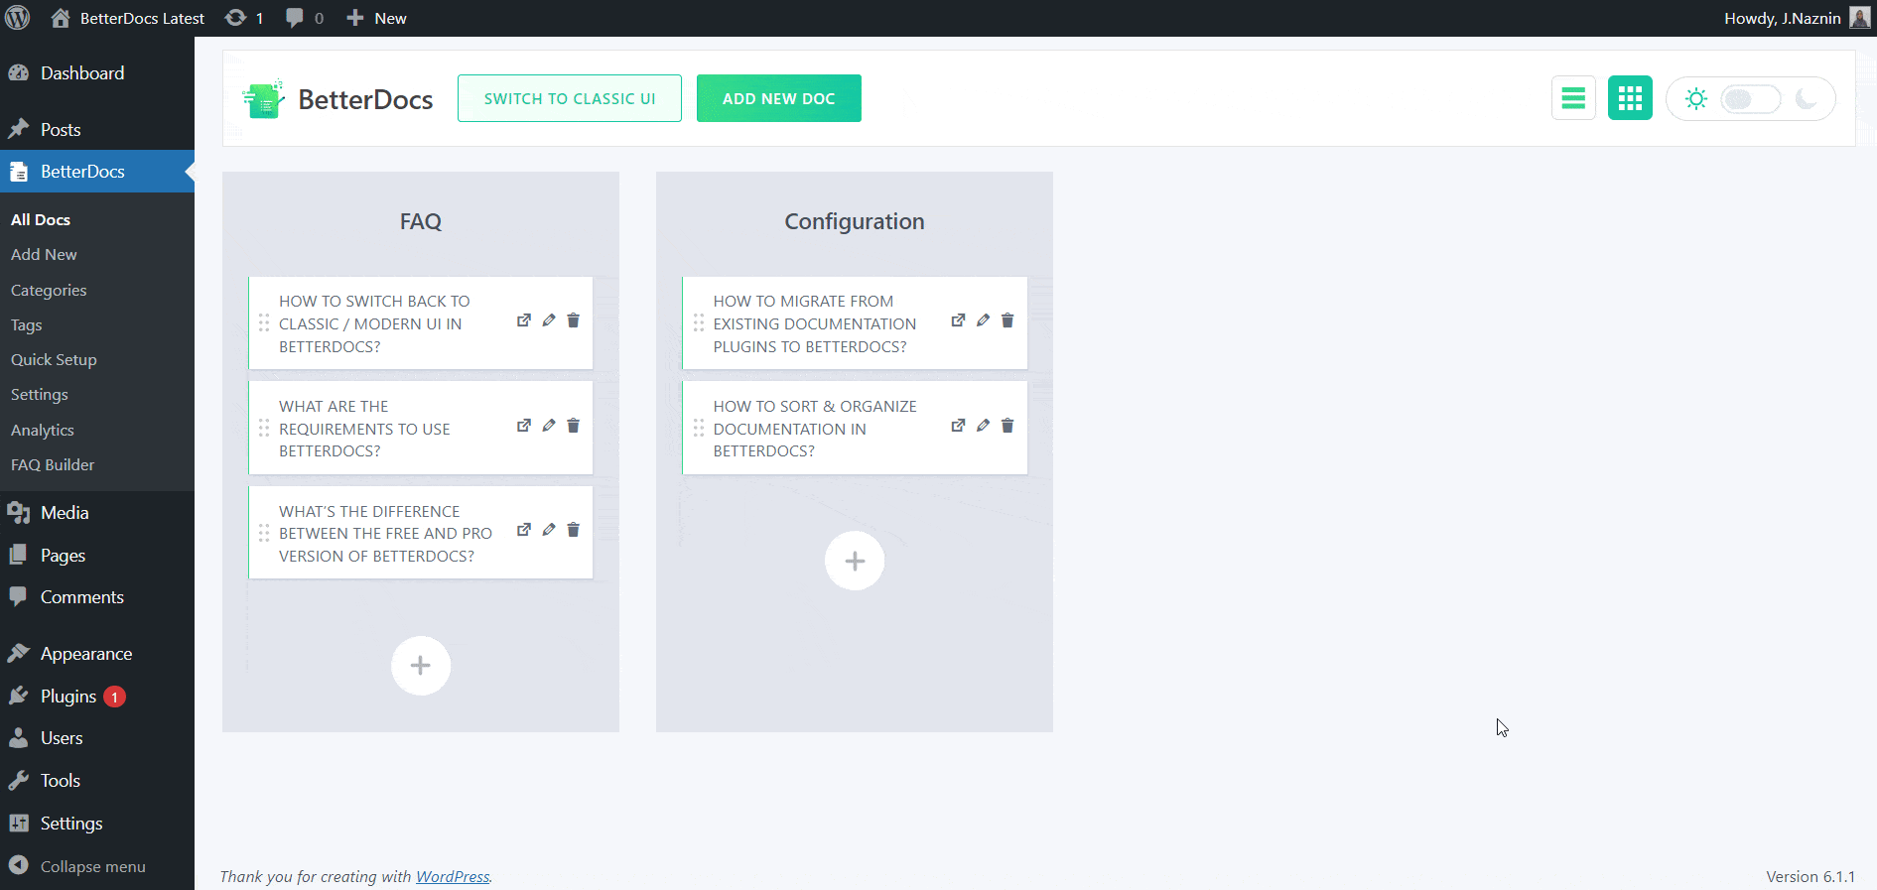
Task: Click the FAQ category heading
Action: point(421,221)
